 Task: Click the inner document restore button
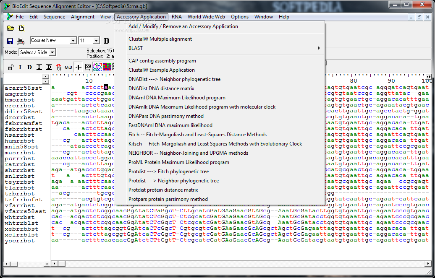click(x=419, y=17)
